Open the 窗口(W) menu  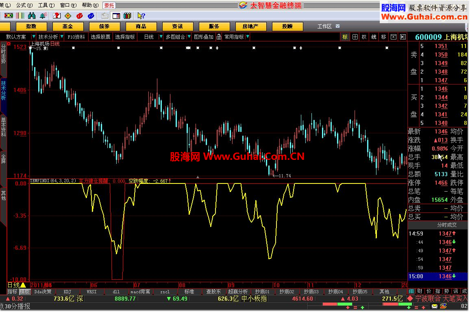tap(68, 5)
